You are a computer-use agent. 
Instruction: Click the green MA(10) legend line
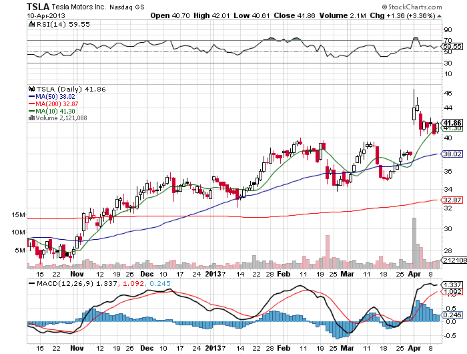(31, 111)
